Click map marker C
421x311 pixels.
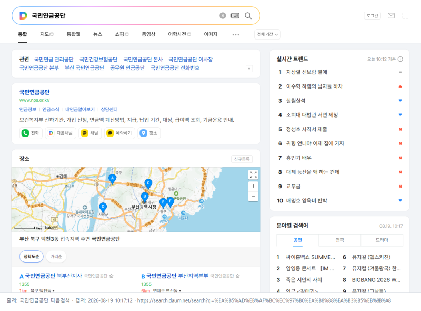point(148,184)
